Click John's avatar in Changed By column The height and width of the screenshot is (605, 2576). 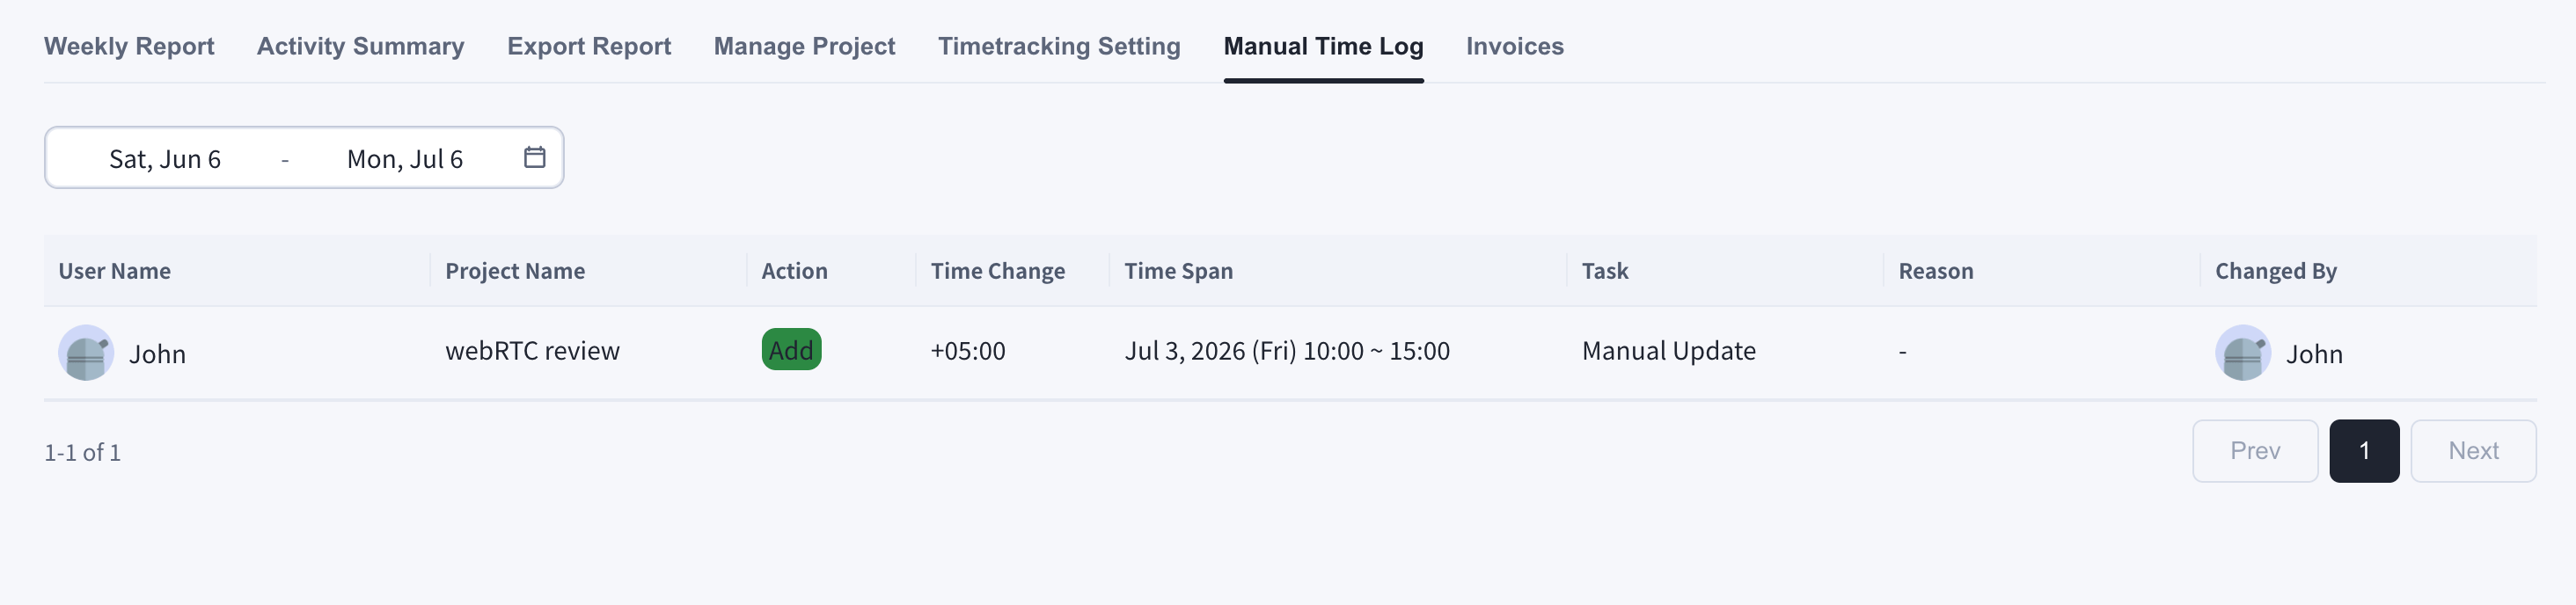click(x=2243, y=352)
